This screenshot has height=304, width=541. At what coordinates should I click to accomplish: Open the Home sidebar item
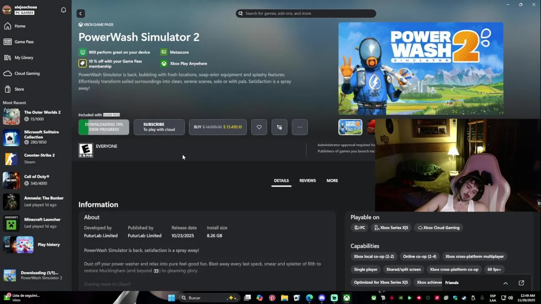pyautogui.click(x=36, y=26)
